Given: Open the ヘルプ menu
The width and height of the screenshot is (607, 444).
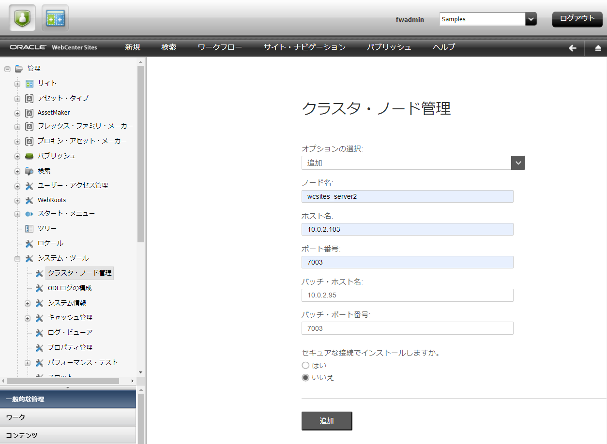Looking at the screenshot, I should click(x=443, y=48).
